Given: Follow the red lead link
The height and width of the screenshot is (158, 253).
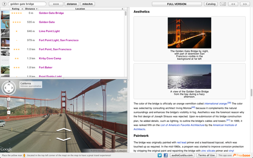Looking at the screenshot, I should pyautogui.click(x=181, y=143).
